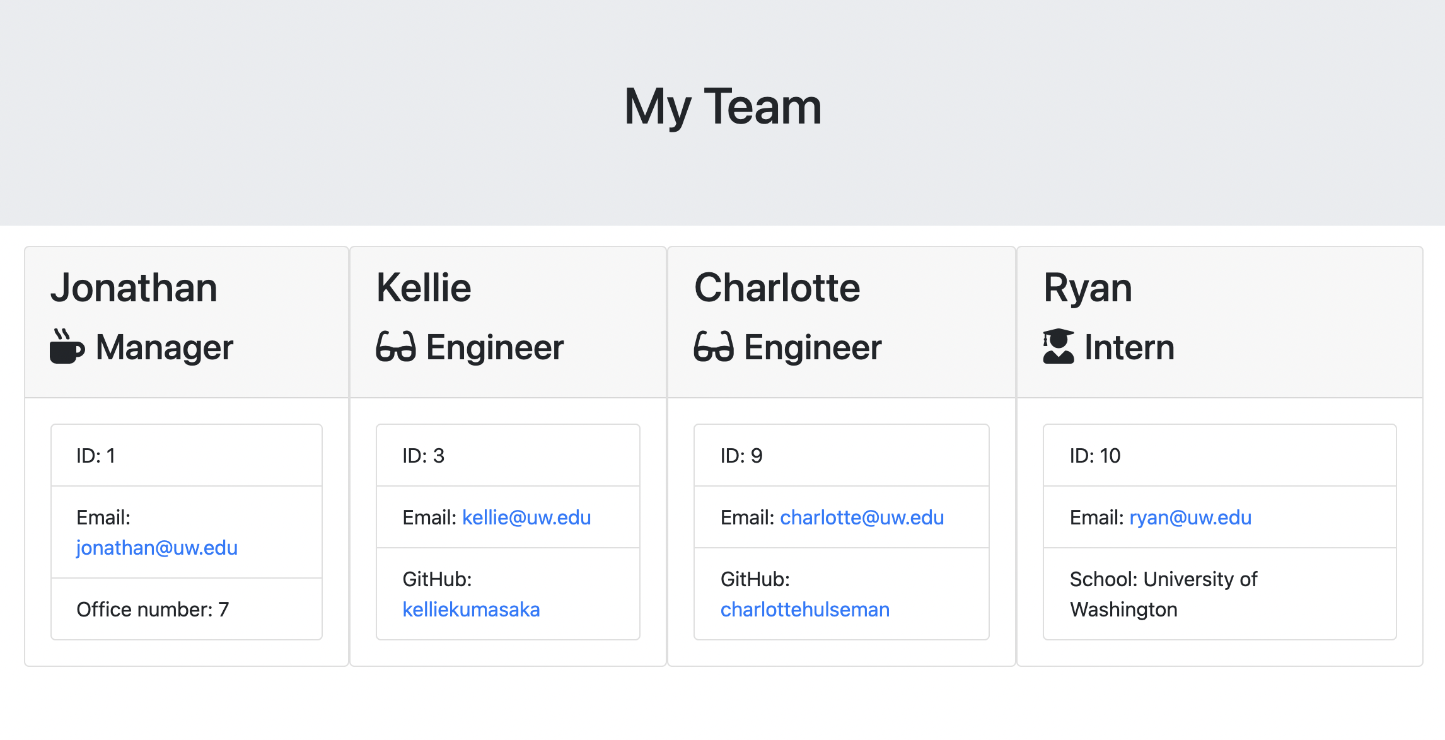Click Ryan's name heading
The image size is (1445, 740).
(x=1088, y=288)
